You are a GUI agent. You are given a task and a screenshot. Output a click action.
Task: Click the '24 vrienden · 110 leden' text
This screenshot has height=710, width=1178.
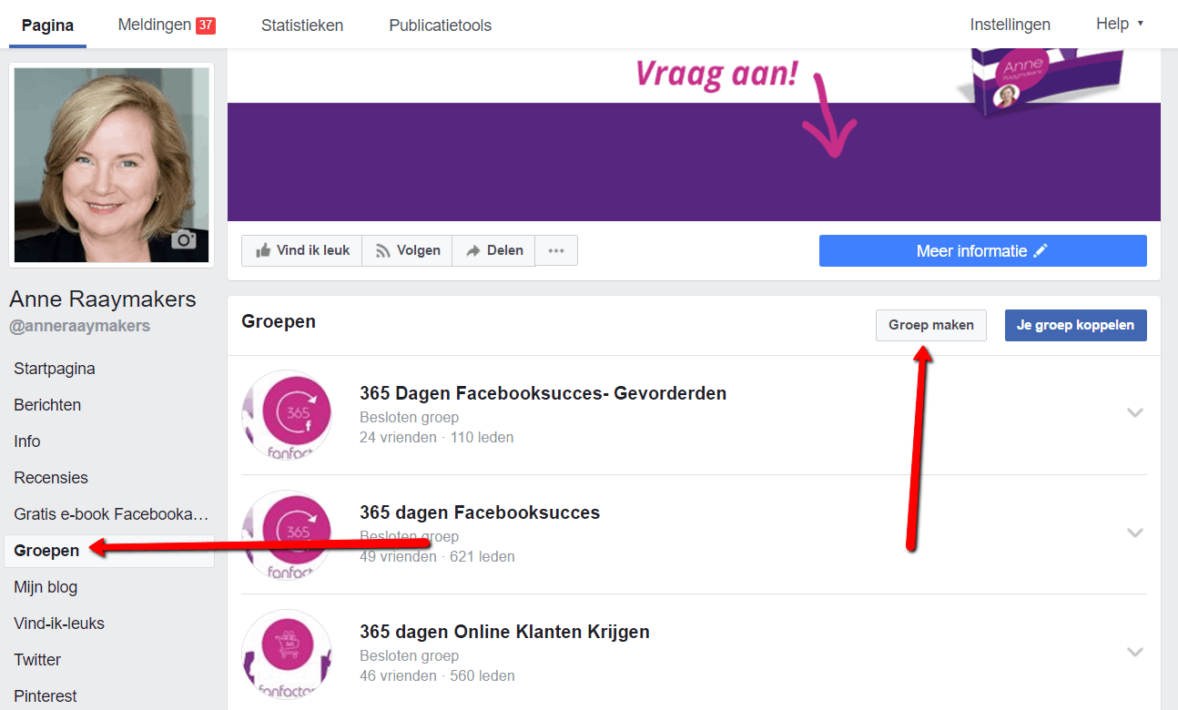tap(436, 437)
